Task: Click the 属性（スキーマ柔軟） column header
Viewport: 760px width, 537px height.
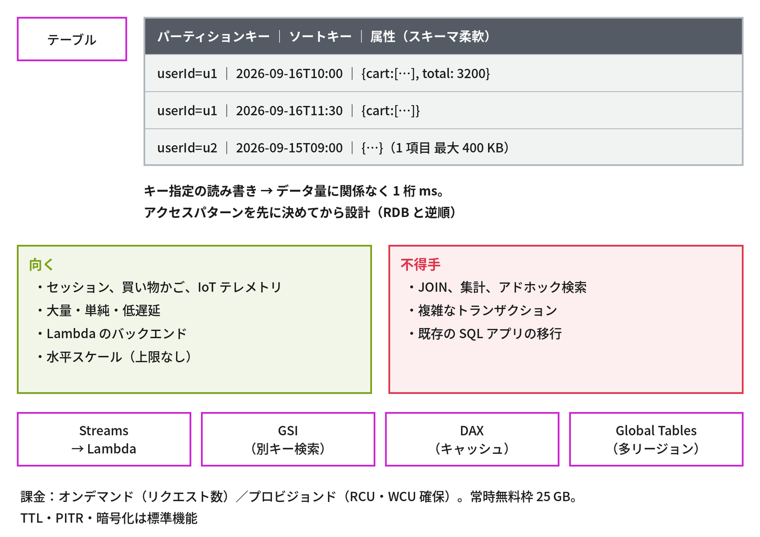Action: 430,37
